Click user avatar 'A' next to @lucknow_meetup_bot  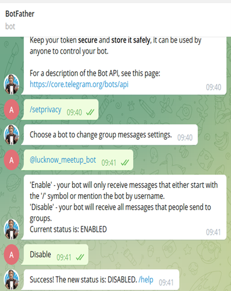[12, 160]
